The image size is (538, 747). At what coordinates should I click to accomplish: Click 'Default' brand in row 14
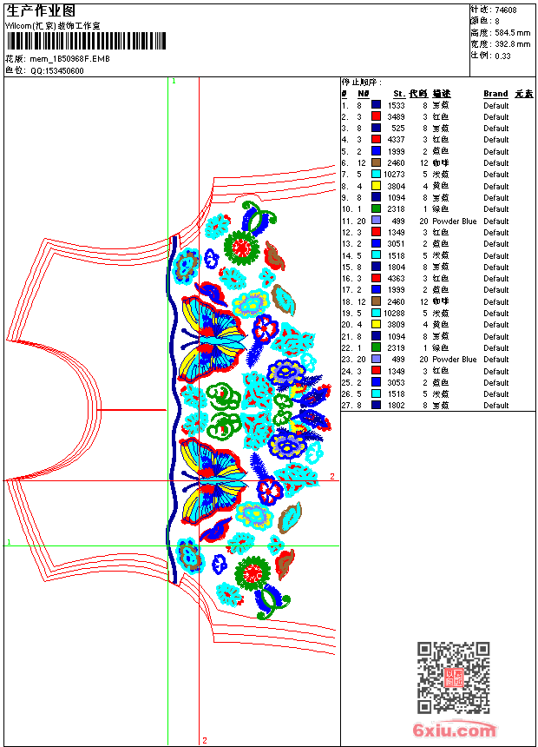(495, 256)
